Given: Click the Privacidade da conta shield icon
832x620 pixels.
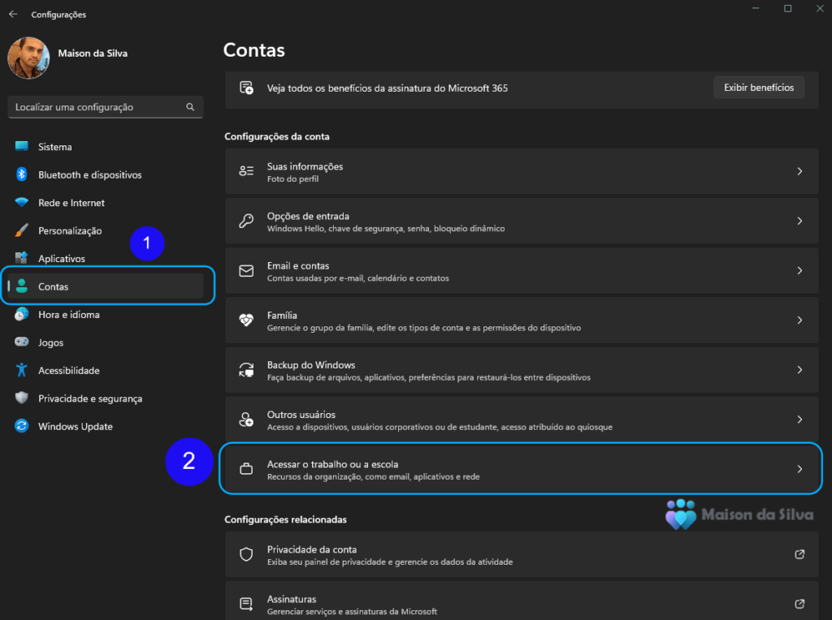Looking at the screenshot, I should [x=246, y=554].
